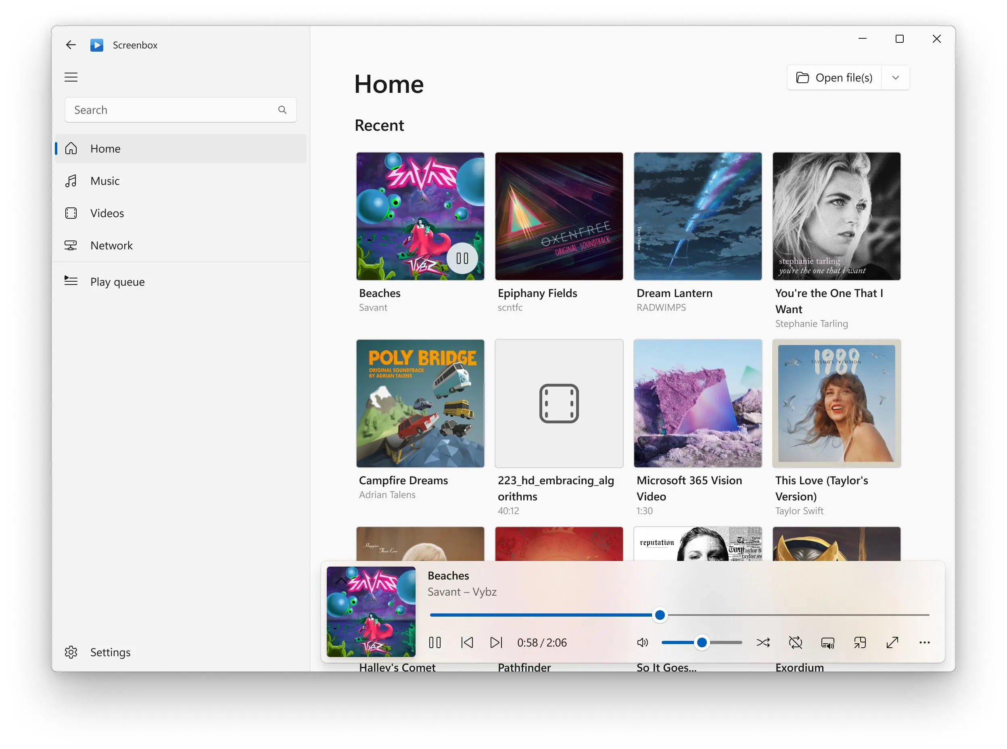Click the back arrow in title bar
This screenshot has height=749, width=1007.
tap(71, 45)
